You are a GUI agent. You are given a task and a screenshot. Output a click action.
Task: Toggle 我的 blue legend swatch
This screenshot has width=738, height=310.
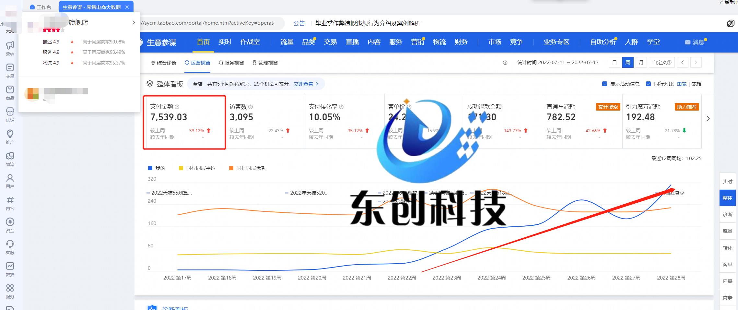150,168
